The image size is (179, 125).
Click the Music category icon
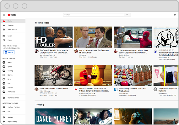coord(4,62)
